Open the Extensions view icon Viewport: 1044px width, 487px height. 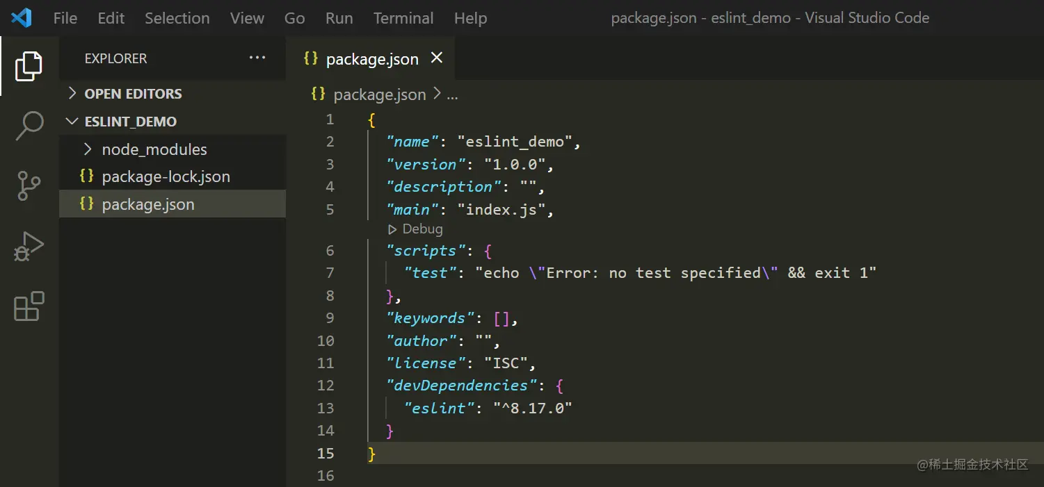[29, 306]
